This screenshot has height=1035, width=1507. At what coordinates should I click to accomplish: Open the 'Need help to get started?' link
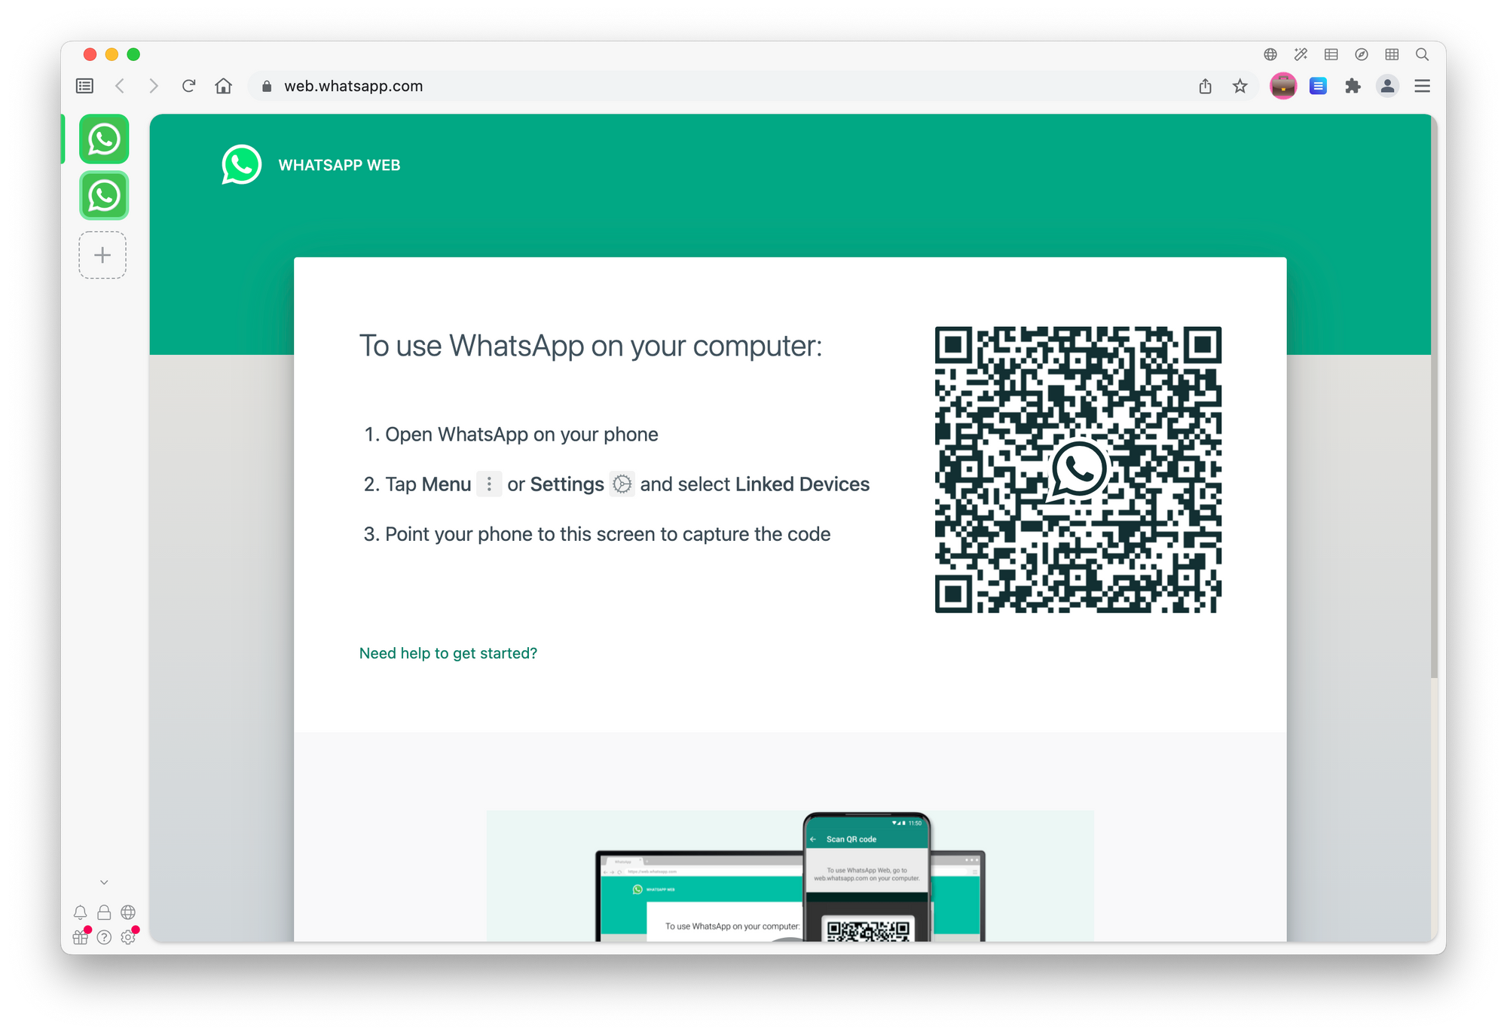448,652
